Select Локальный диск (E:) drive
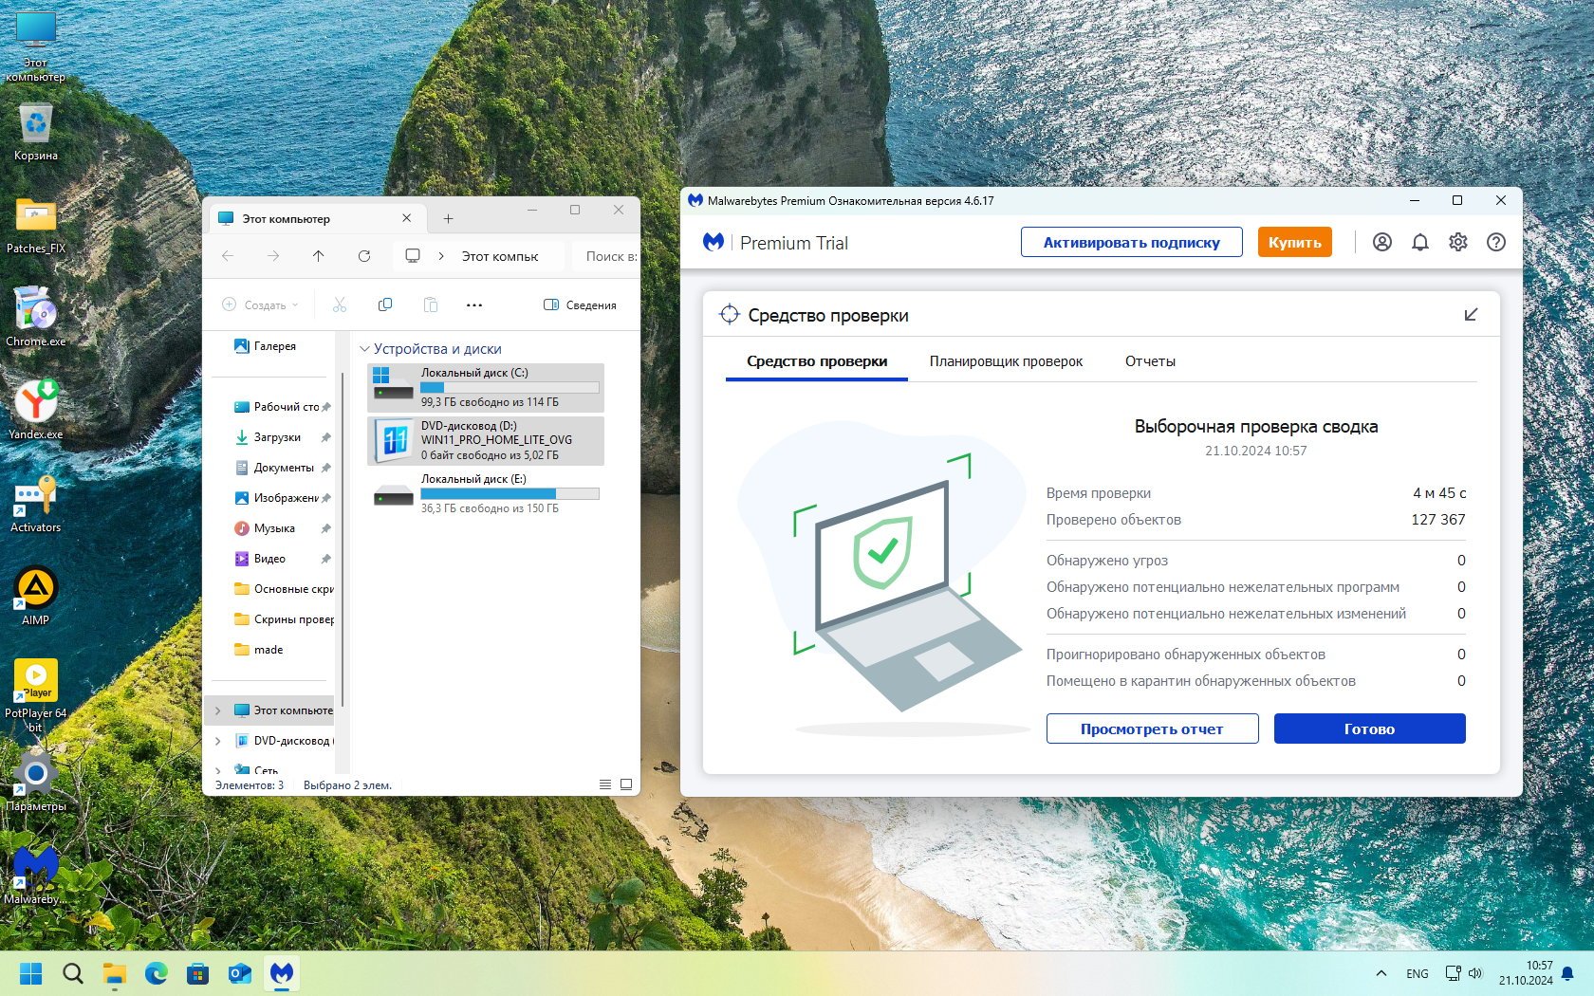1594x996 pixels. point(486,493)
